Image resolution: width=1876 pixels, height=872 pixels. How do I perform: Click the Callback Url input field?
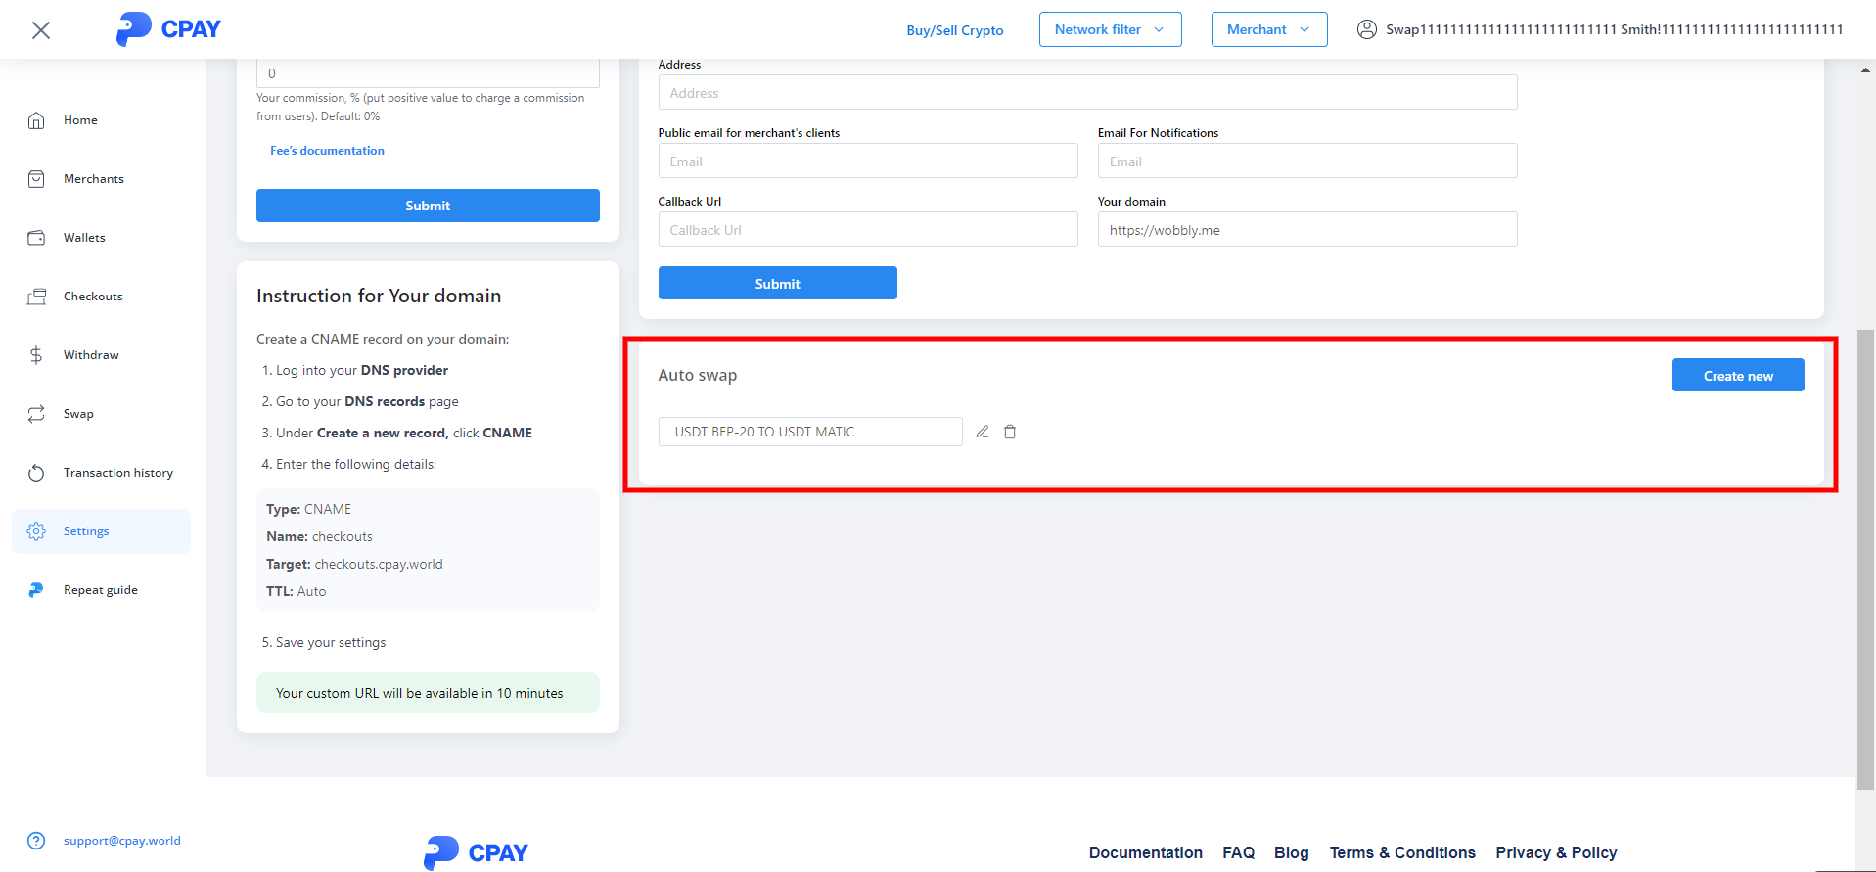pos(867,230)
